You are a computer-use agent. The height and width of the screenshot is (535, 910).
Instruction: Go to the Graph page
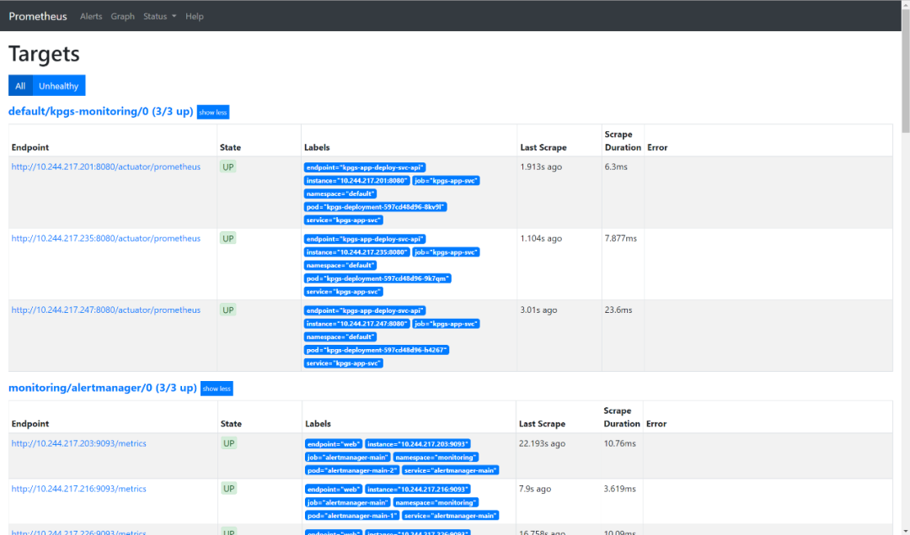click(x=122, y=16)
